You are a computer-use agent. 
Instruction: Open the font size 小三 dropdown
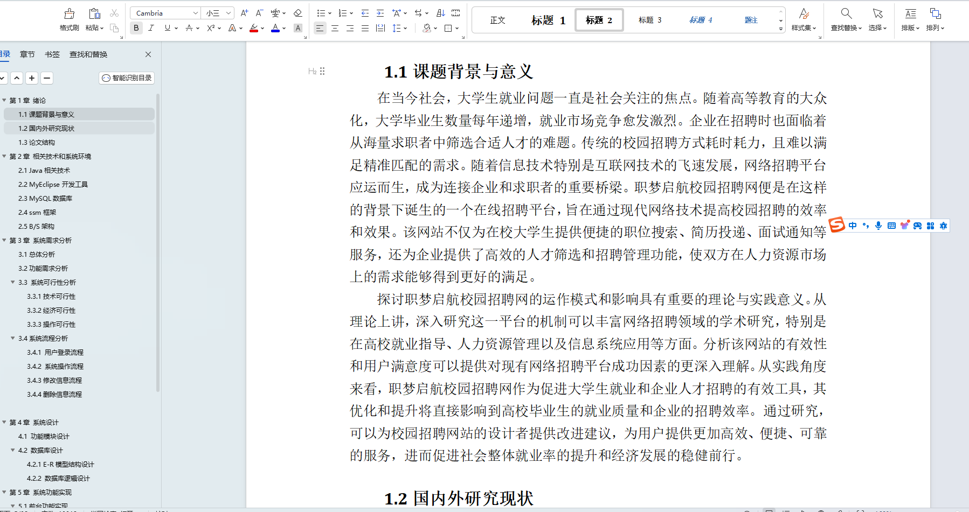[x=229, y=13]
